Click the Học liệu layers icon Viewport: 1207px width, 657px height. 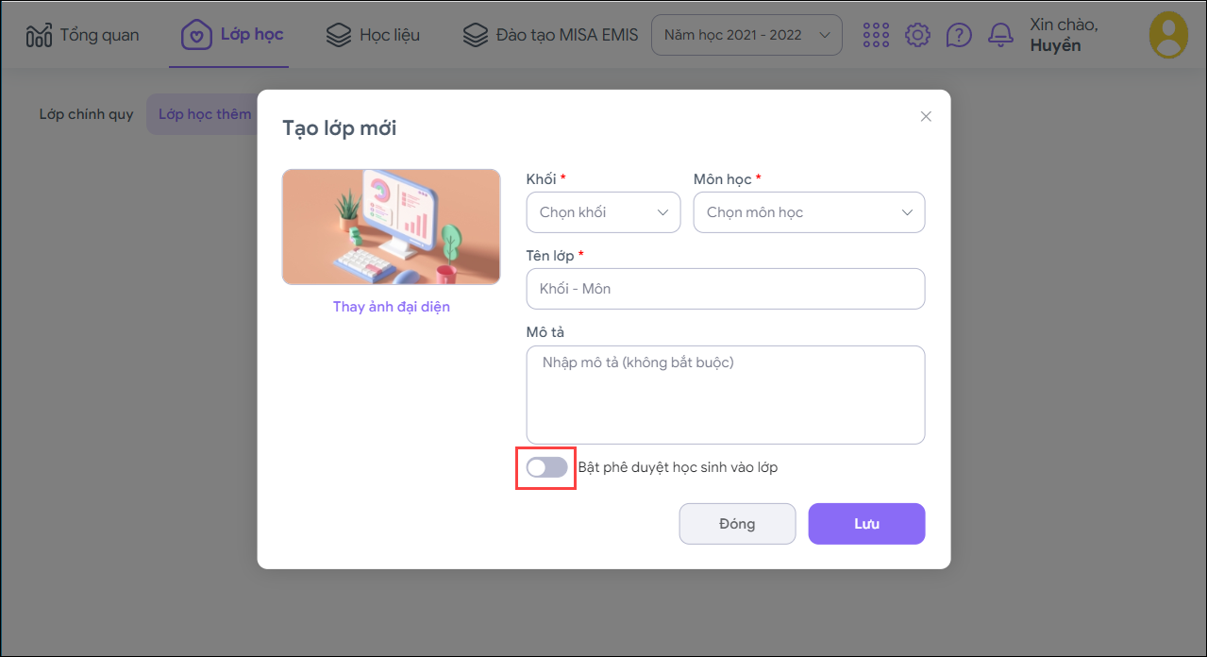coord(338,36)
